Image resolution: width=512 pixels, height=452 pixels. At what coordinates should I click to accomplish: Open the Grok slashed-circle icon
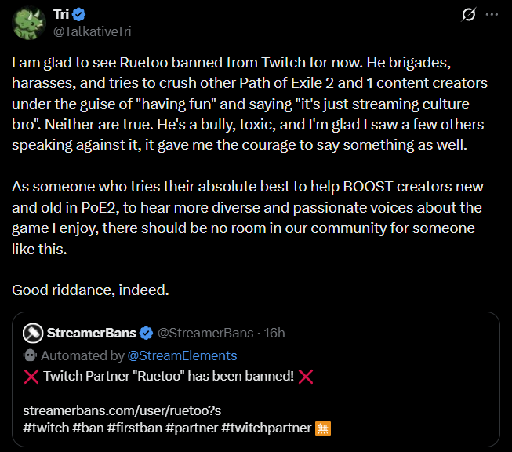(x=470, y=15)
